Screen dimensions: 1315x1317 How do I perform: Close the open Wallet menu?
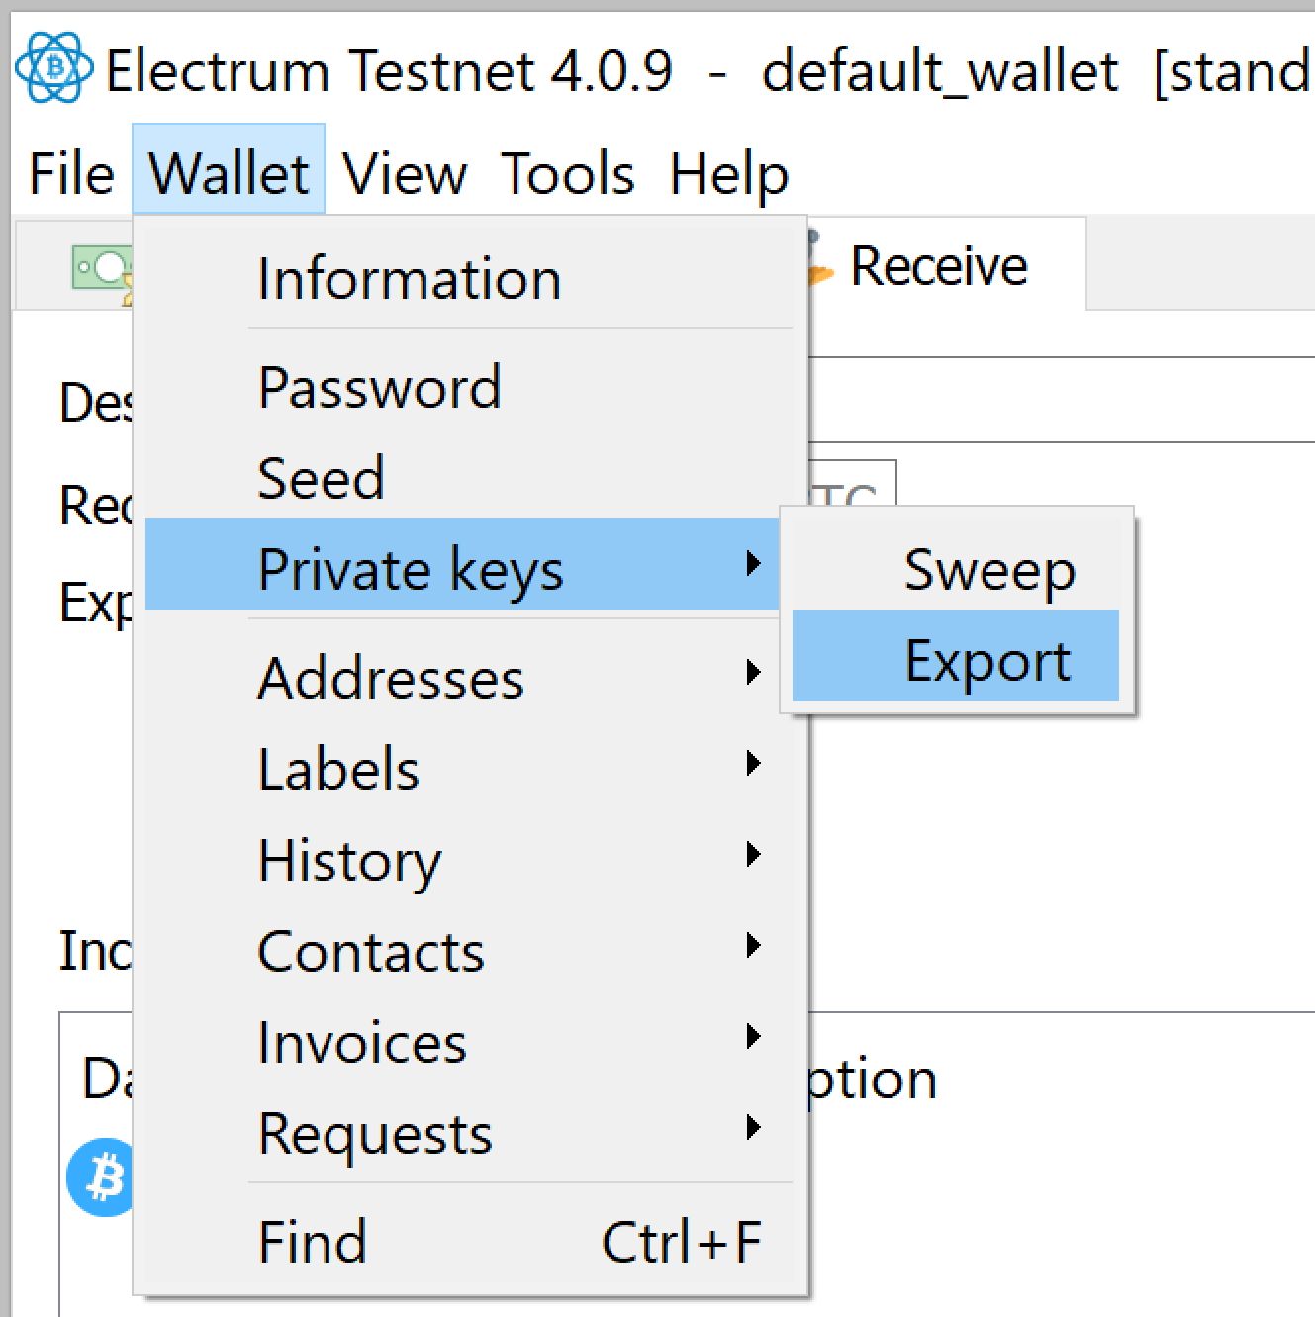click(229, 170)
